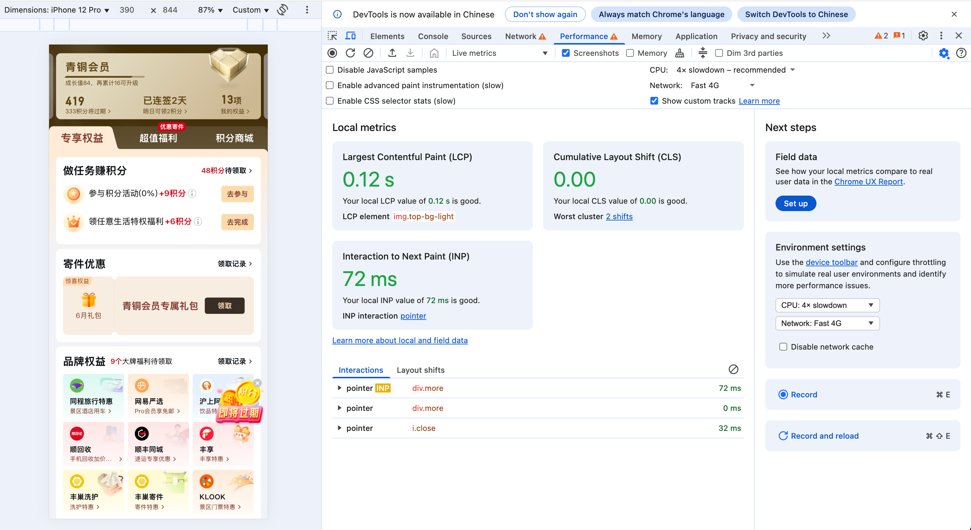Enable Disable JavaScript samples checkbox

[x=330, y=70]
